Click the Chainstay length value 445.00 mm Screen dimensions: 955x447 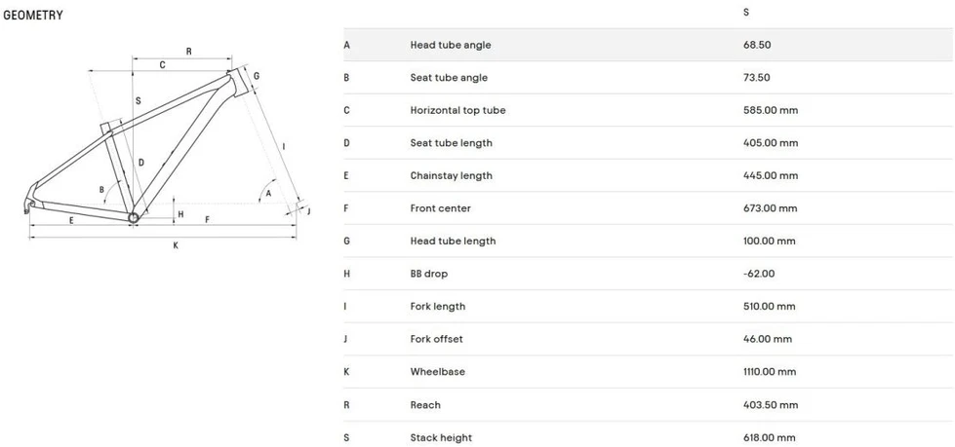click(x=770, y=175)
